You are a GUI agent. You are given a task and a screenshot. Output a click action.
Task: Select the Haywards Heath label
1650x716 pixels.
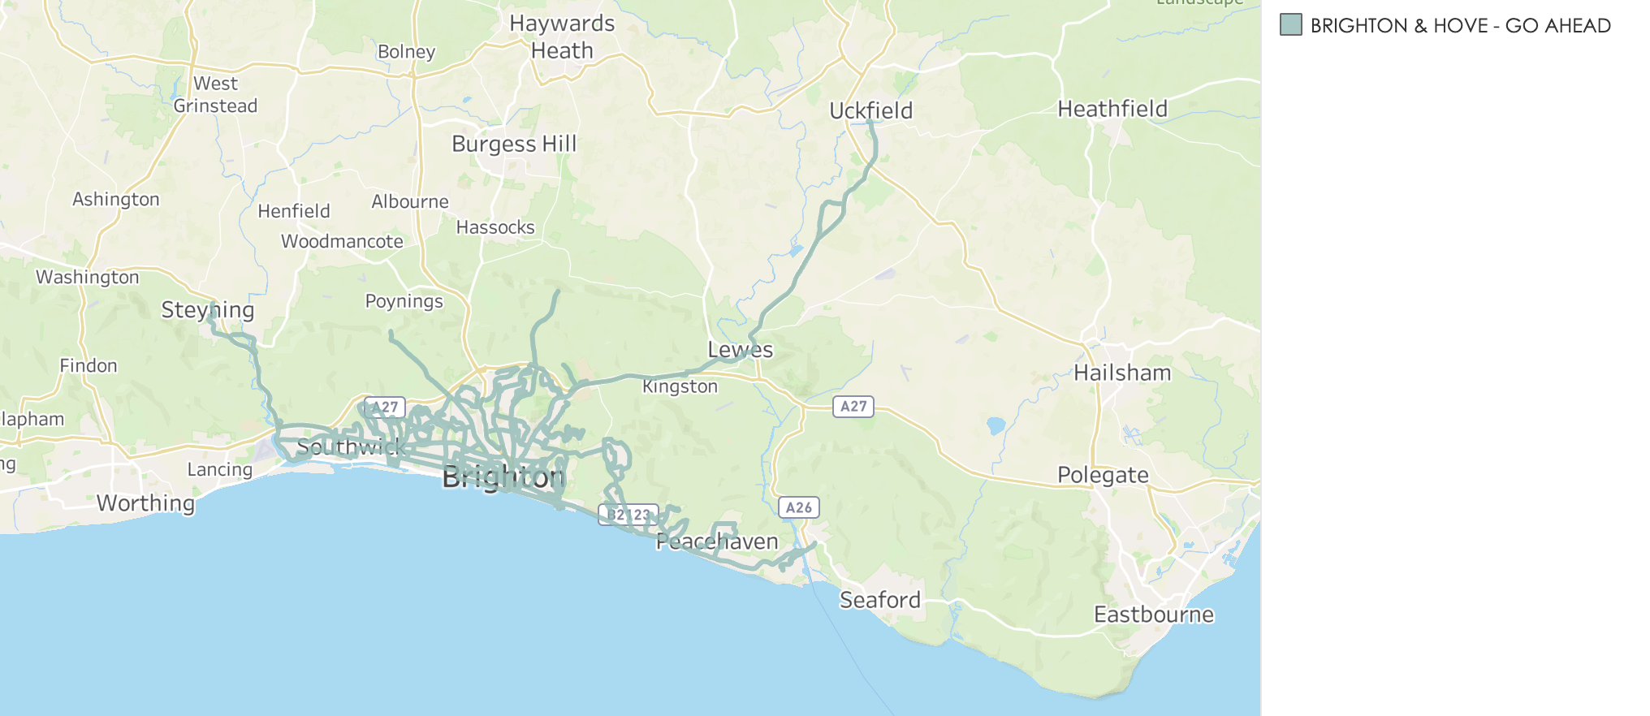point(562,37)
